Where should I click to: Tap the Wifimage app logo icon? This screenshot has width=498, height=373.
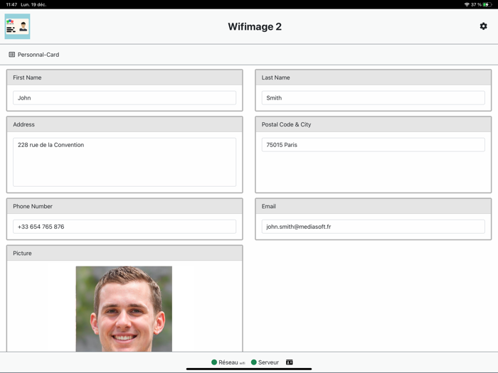[18, 26]
